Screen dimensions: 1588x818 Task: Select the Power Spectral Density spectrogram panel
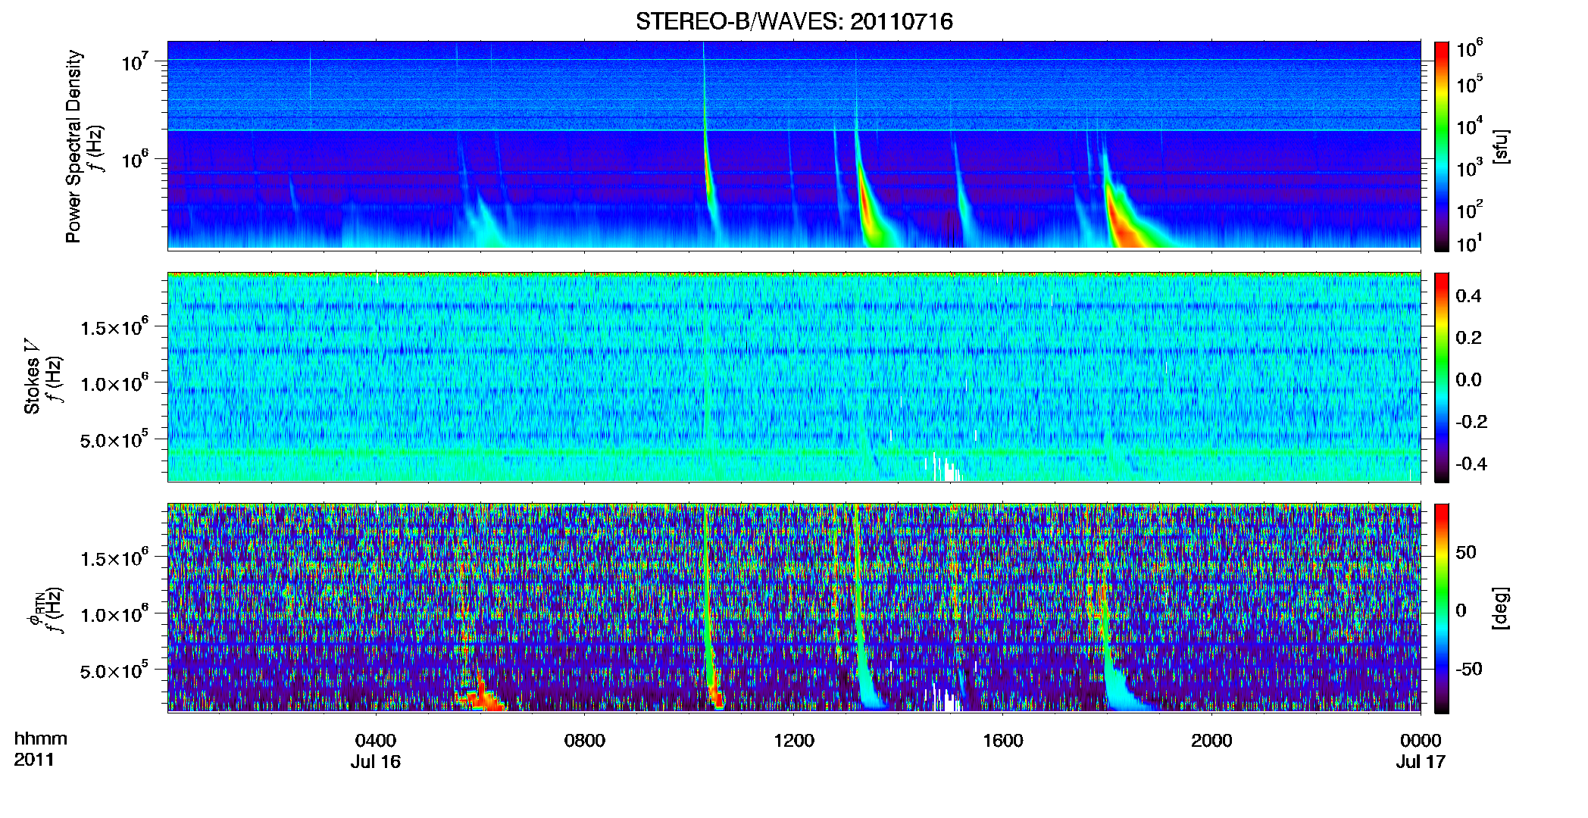click(x=794, y=145)
